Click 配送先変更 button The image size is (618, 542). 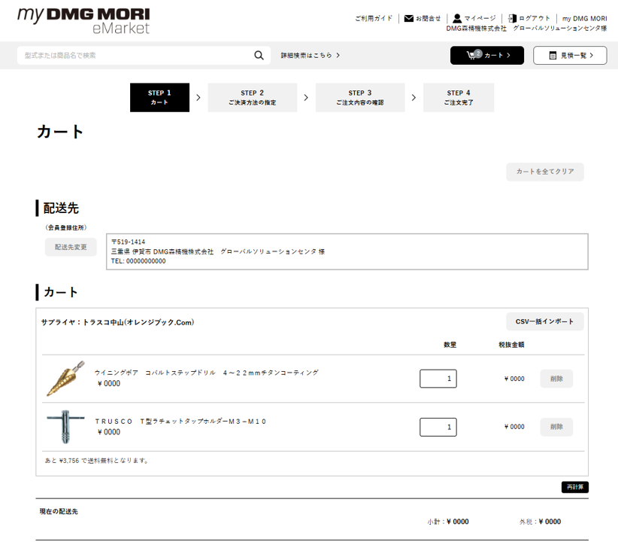pyautogui.click(x=71, y=247)
